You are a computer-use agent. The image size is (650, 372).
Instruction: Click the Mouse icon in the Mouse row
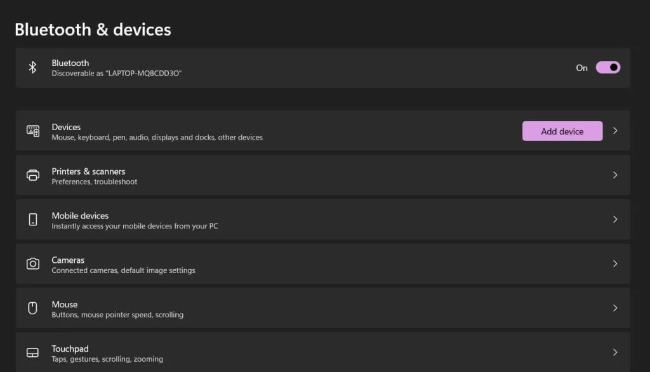pyautogui.click(x=32, y=308)
